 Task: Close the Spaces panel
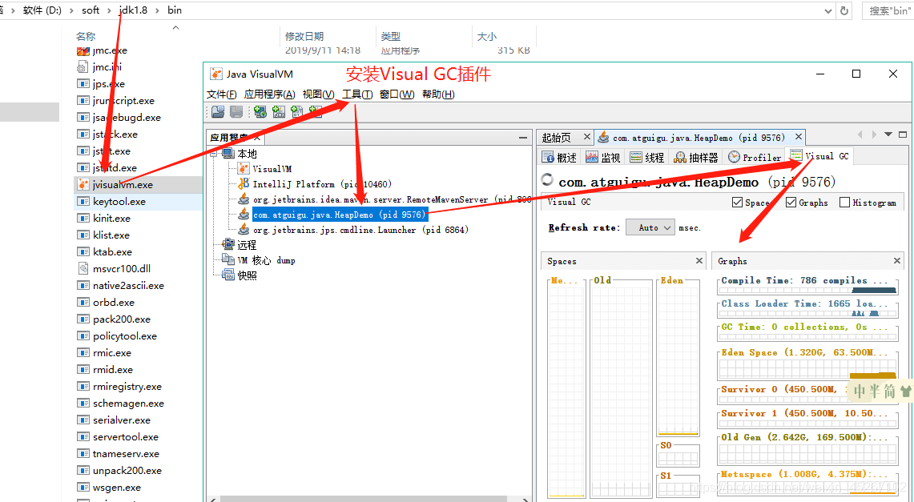point(699,261)
